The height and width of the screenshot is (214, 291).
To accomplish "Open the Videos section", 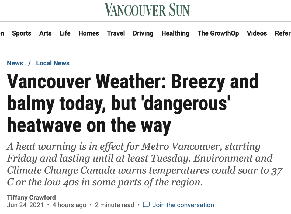I will click(257, 33).
